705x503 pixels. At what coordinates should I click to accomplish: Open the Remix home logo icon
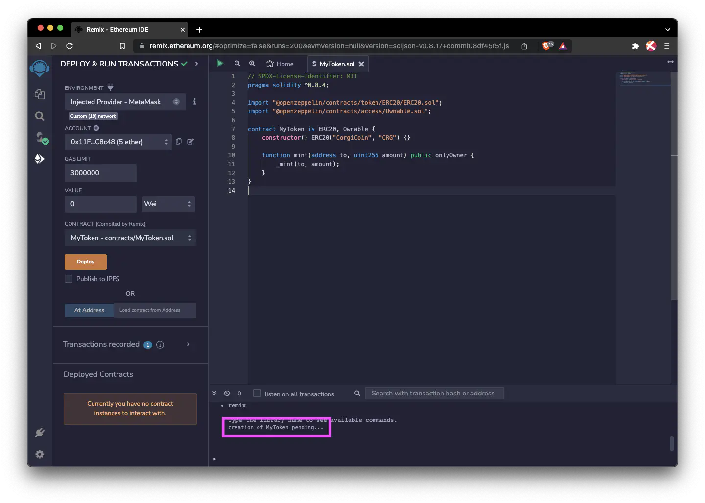click(x=40, y=68)
